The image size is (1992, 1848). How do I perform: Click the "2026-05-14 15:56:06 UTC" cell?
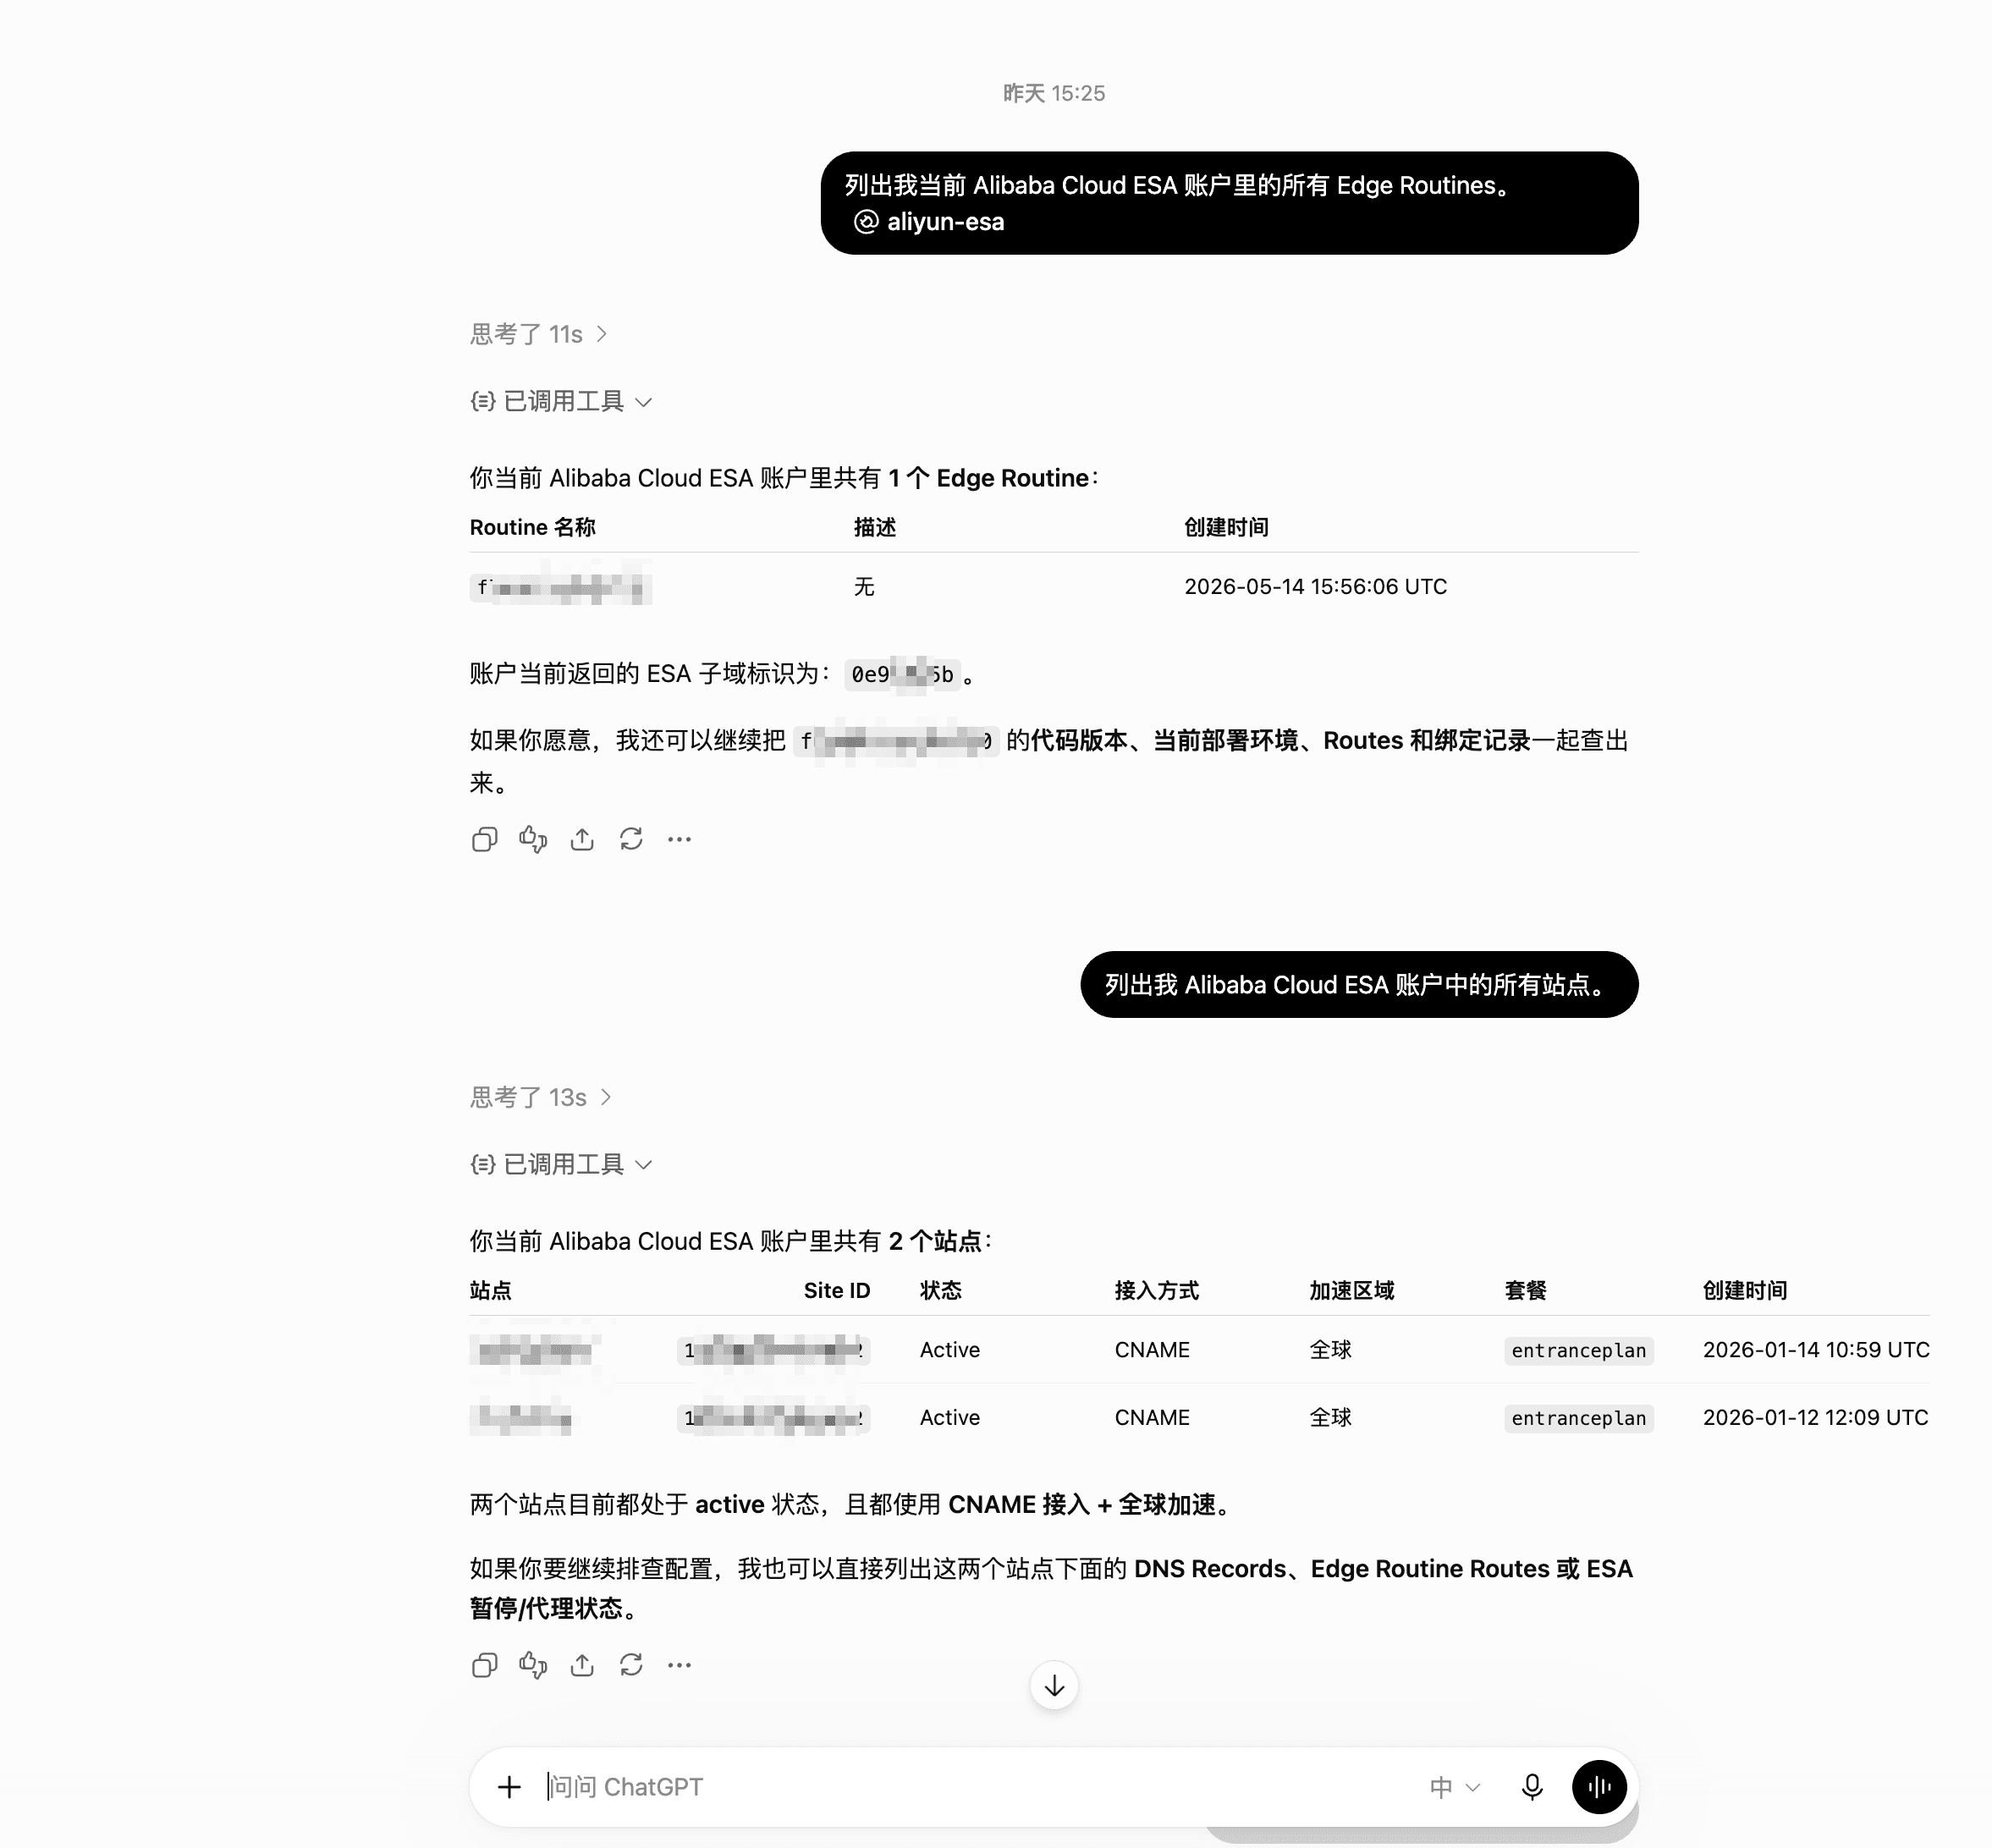[1316, 587]
